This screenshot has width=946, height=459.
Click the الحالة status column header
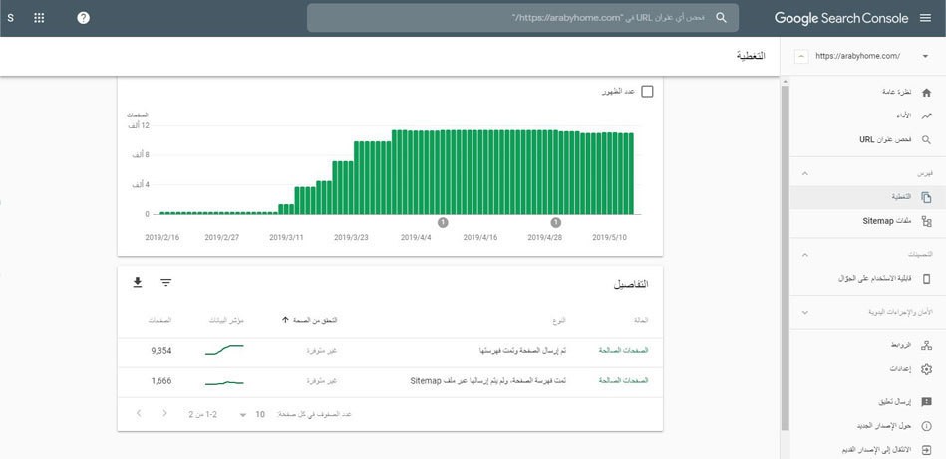[640, 320]
